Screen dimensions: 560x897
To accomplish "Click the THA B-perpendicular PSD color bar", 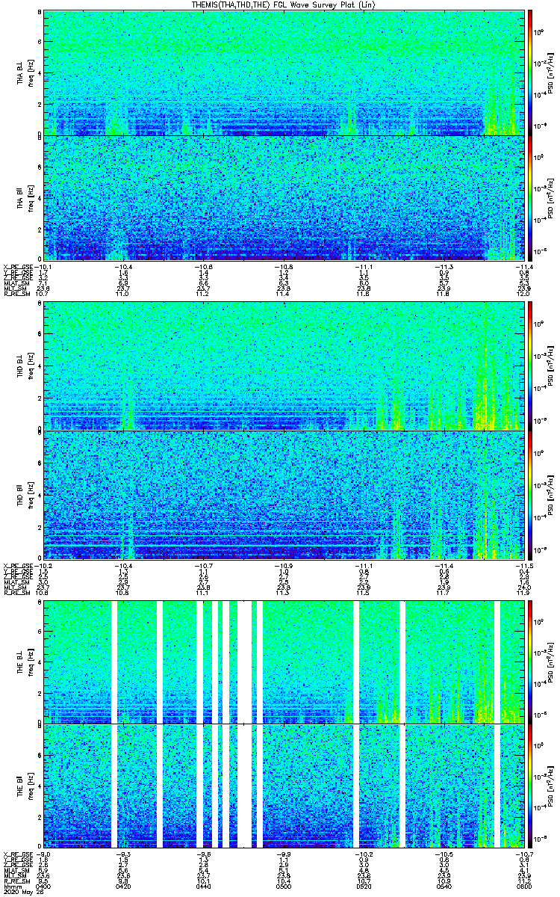I will pyautogui.click(x=530, y=73).
